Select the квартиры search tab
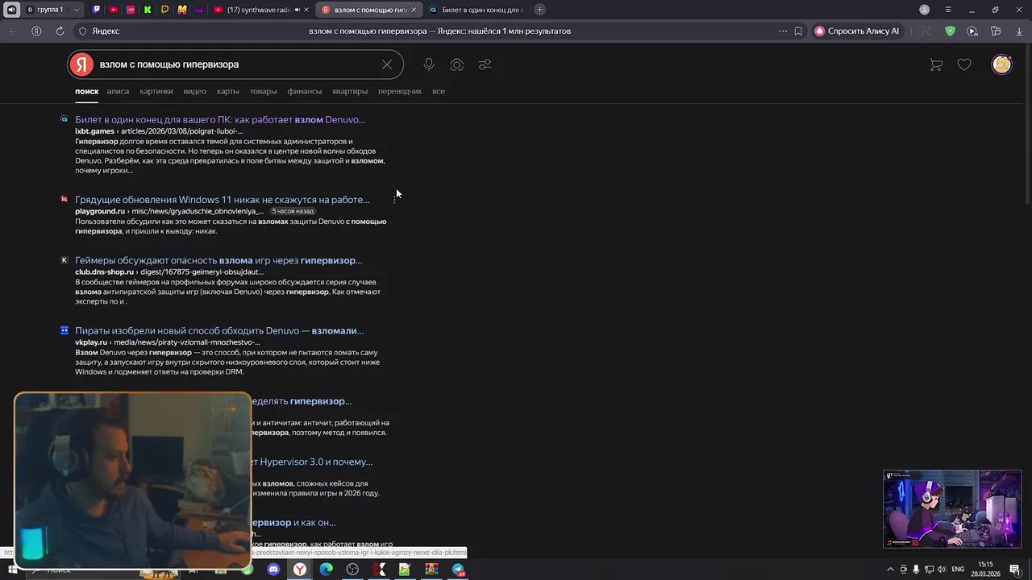Screen dimensions: 1032x580 click(350, 91)
